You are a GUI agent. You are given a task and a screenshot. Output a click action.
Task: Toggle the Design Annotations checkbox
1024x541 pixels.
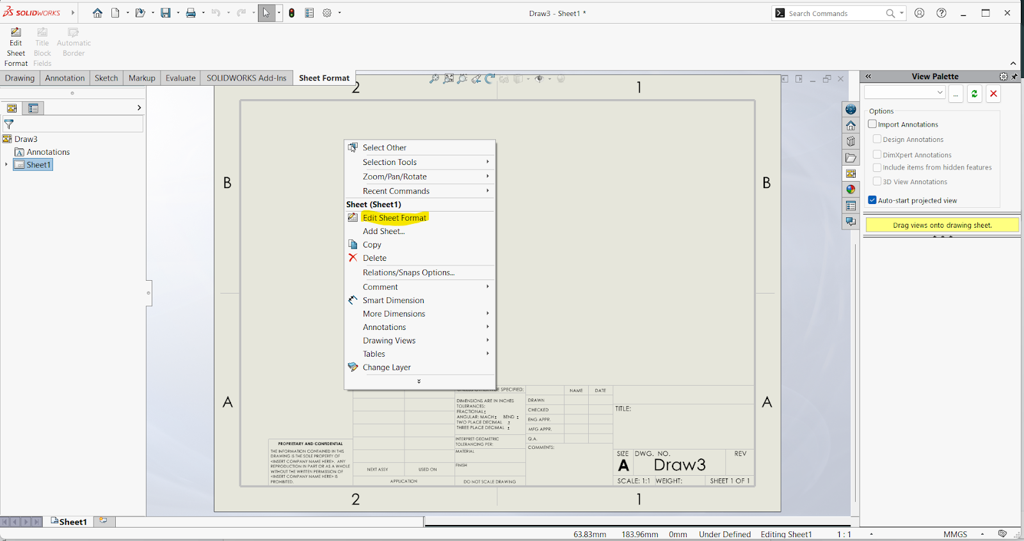(x=877, y=139)
